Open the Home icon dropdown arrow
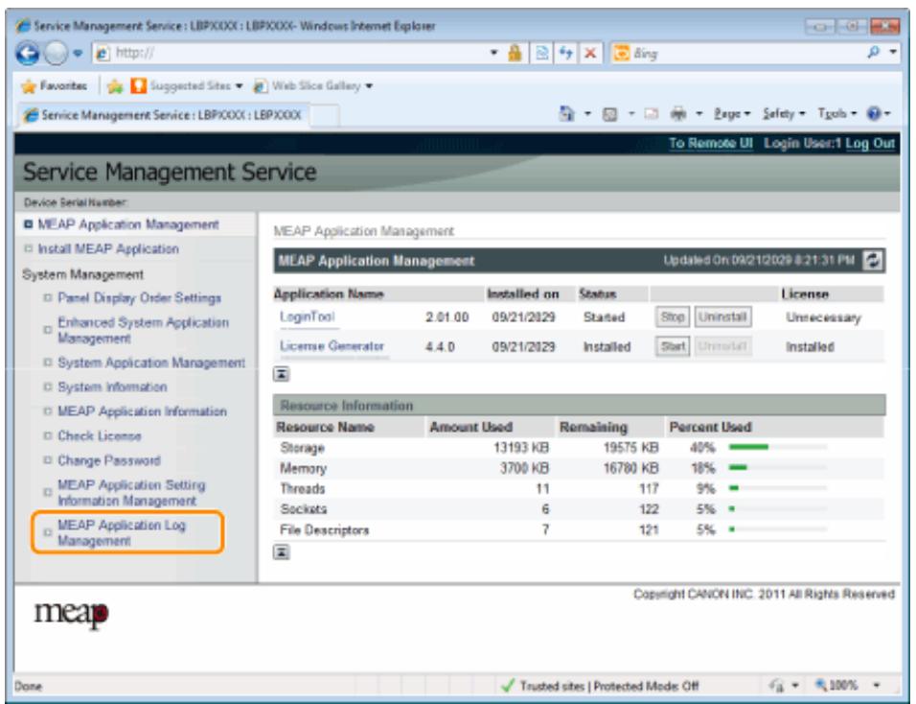Viewport: 916px width, 704px height. pos(588,114)
